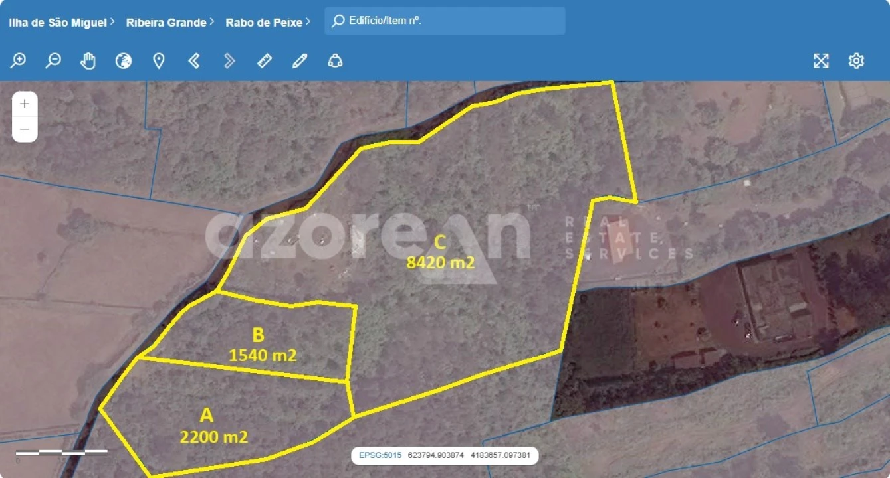Enter fullscreen mode with the expand icon
The width and height of the screenshot is (890, 478).
tap(822, 60)
